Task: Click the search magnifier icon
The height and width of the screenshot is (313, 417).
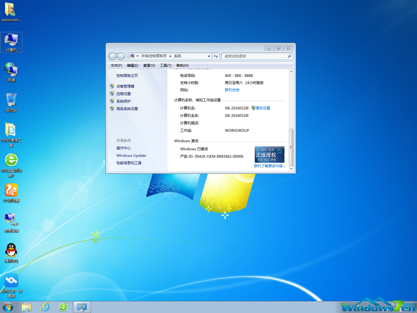Action: [x=290, y=56]
